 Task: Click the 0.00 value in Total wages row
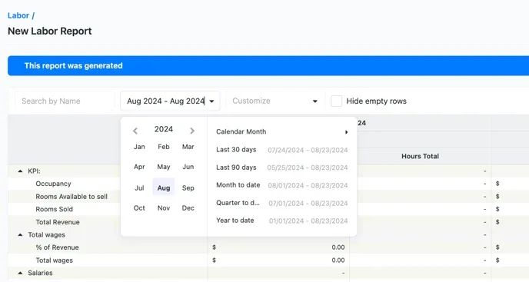338,260
